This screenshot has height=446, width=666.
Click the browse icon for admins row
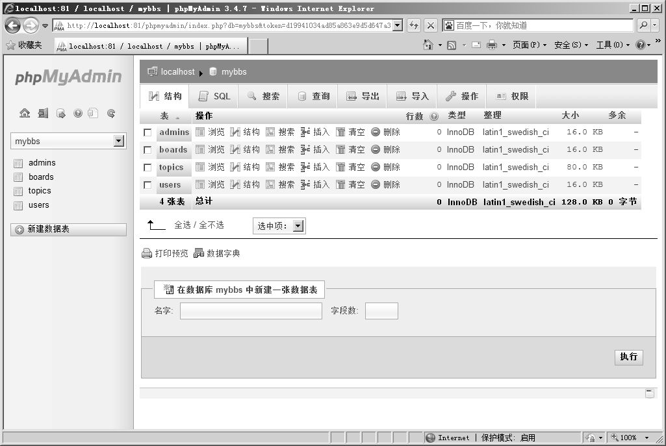(199, 132)
